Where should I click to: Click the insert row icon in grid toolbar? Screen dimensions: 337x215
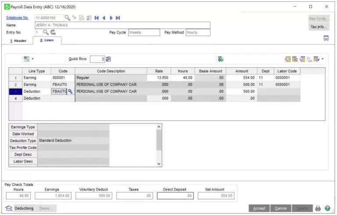[x=288, y=59]
